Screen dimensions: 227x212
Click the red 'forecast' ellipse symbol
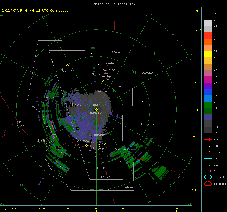tap(208, 184)
